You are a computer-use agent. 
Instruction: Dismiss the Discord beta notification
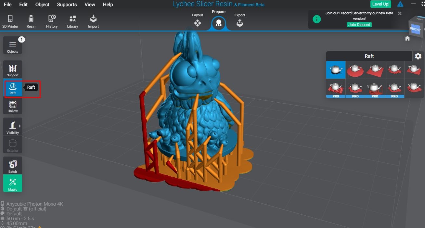[x=399, y=13]
